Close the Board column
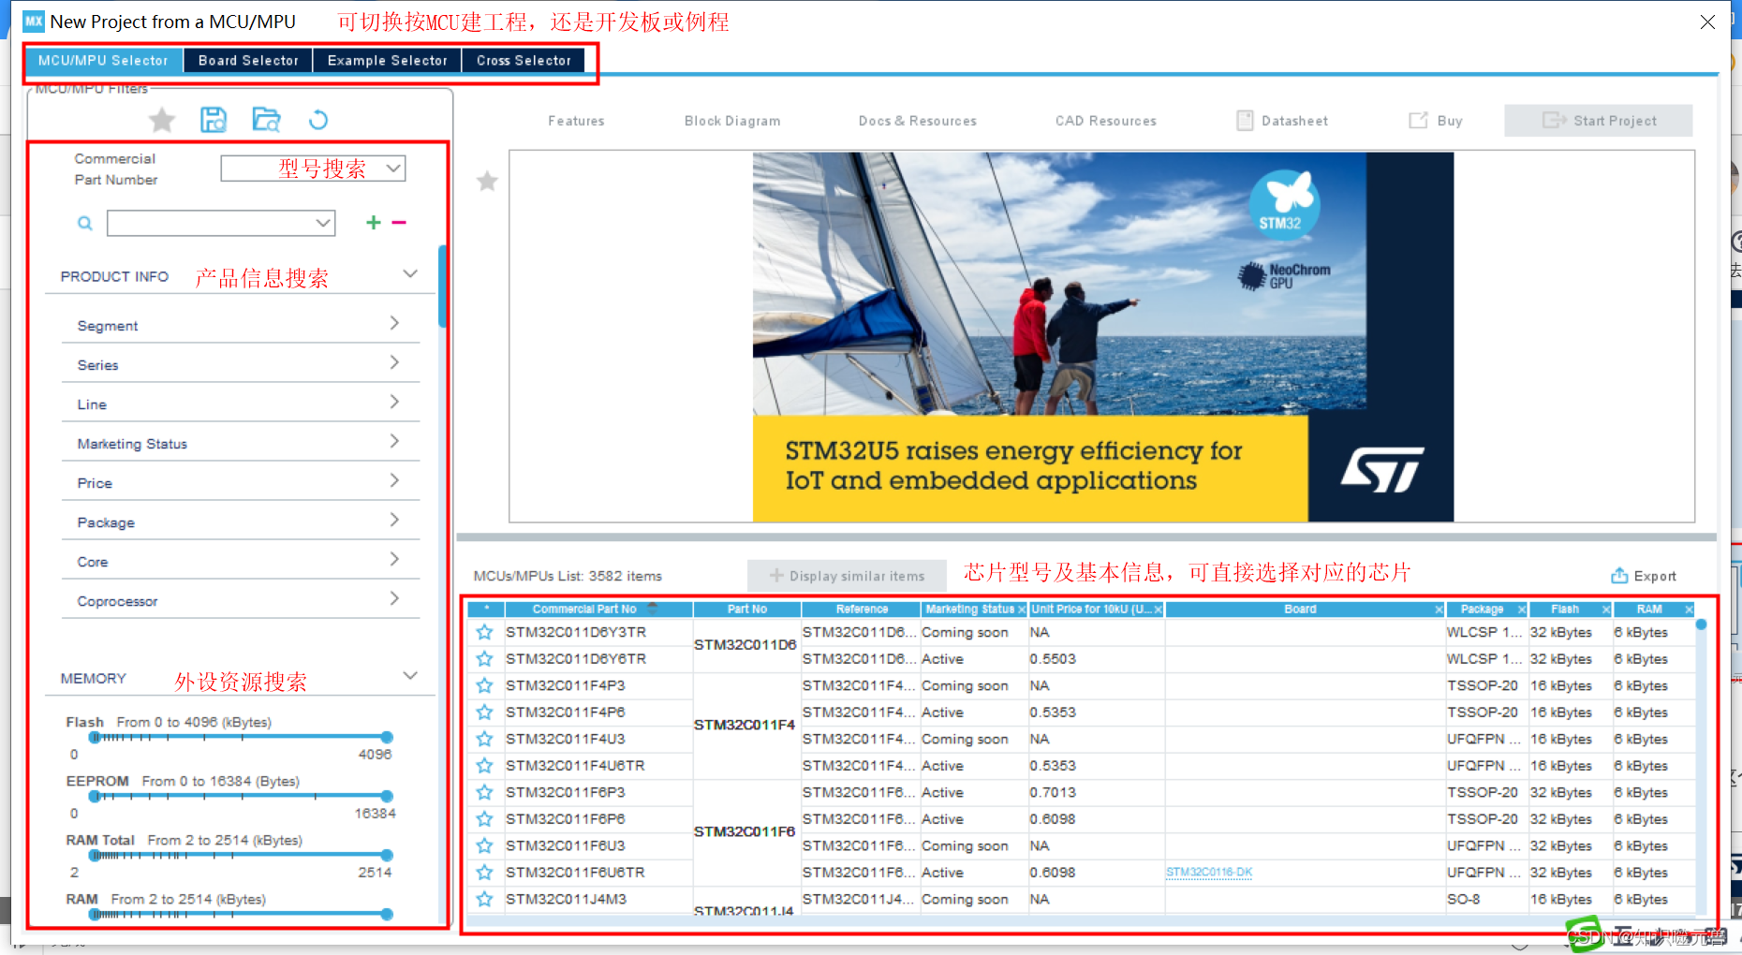The height and width of the screenshot is (955, 1742). coord(1439,610)
